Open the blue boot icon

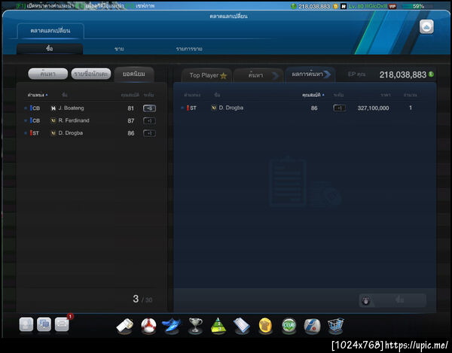click(x=172, y=326)
